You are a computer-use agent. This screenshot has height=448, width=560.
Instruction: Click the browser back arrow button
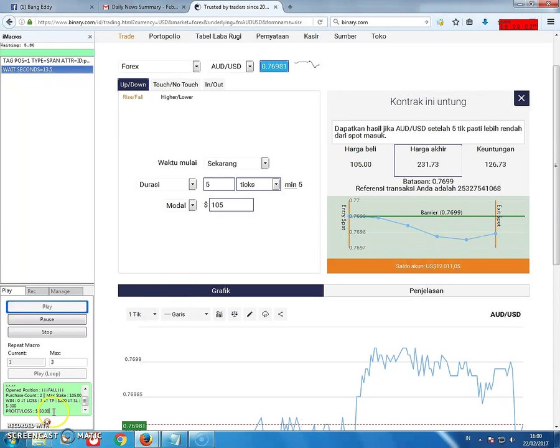coord(9,22)
